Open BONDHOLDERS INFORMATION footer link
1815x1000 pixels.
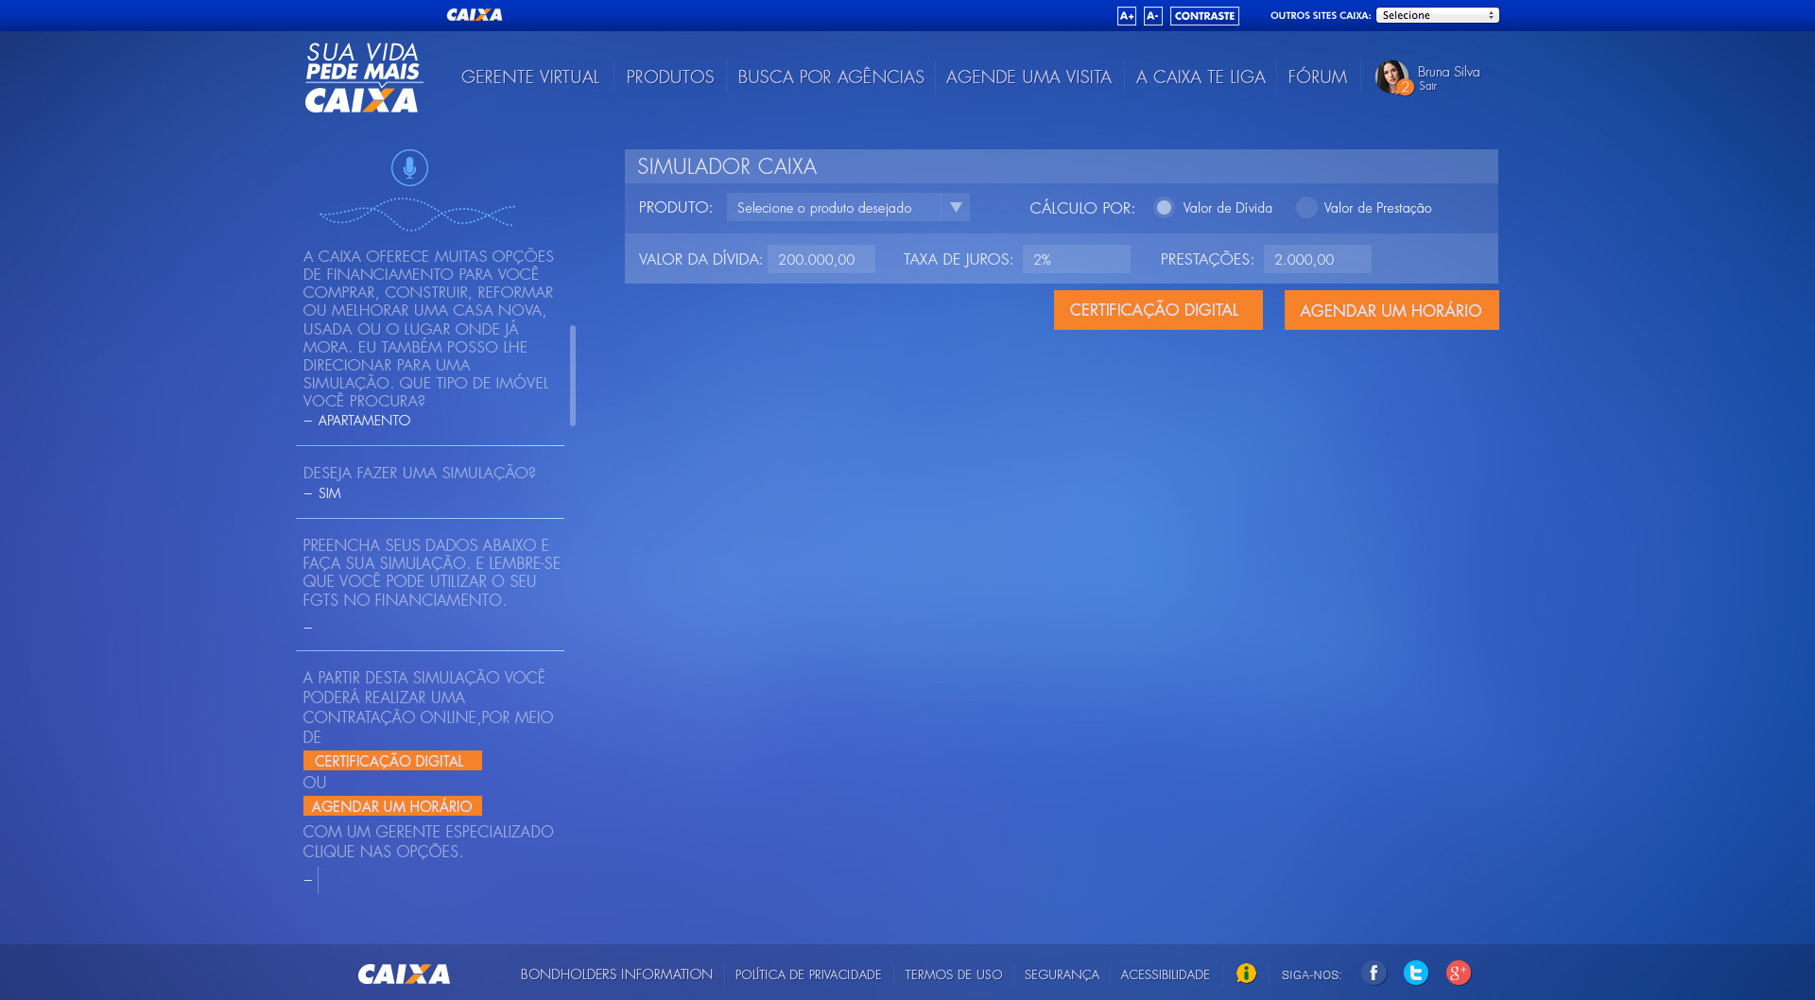coord(616,974)
